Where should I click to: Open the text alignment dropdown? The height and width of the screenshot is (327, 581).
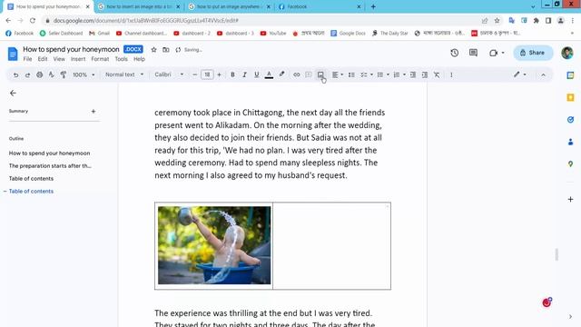pos(337,74)
